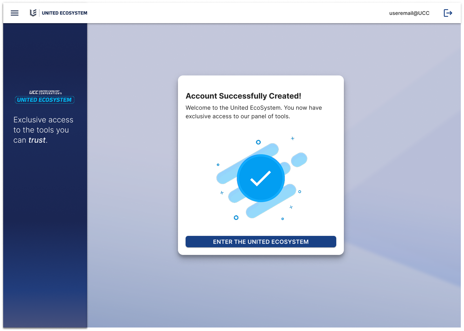Click the Exclusive access tagline text
Screen dimensions: 464x331
tap(43, 130)
